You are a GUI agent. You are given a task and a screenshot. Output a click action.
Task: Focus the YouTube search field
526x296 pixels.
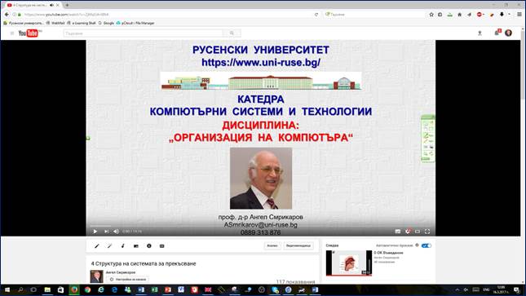pos(144,33)
